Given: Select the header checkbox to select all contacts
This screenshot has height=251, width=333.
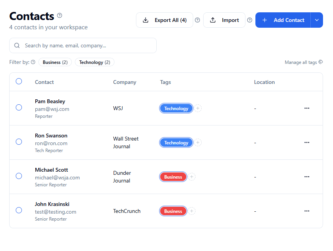Looking at the screenshot, I should click(x=19, y=81).
